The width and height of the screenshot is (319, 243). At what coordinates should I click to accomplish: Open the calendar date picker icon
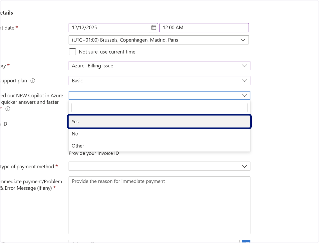click(153, 27)
